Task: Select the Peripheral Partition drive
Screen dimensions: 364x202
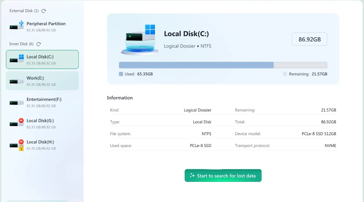Action: click(x=42, y=26)
